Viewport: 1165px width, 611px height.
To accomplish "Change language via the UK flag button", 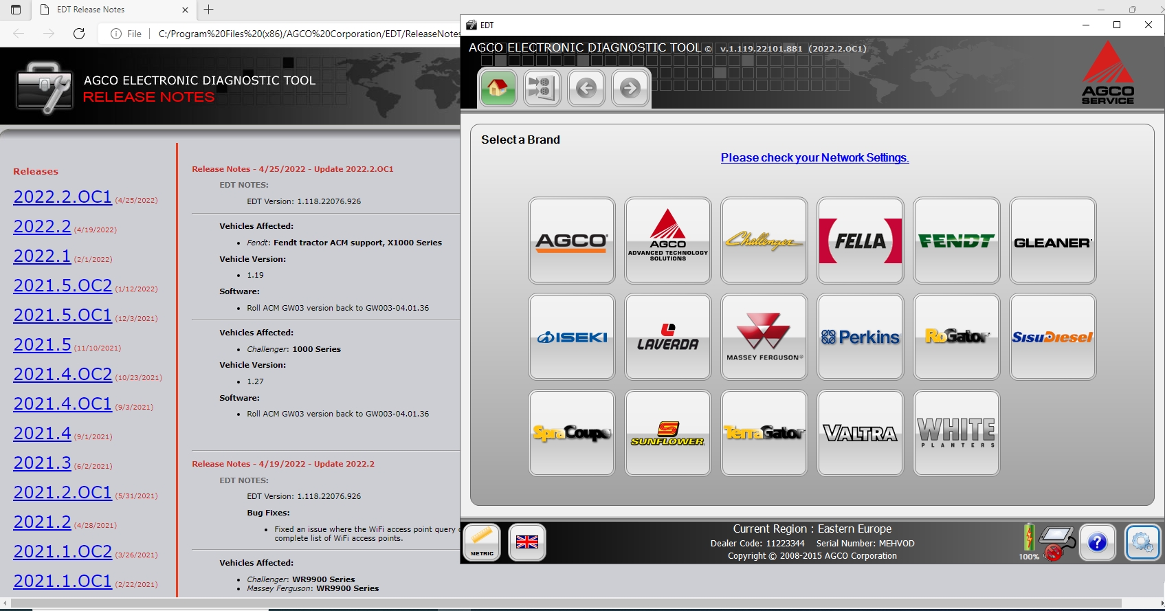I will (527, 542).
